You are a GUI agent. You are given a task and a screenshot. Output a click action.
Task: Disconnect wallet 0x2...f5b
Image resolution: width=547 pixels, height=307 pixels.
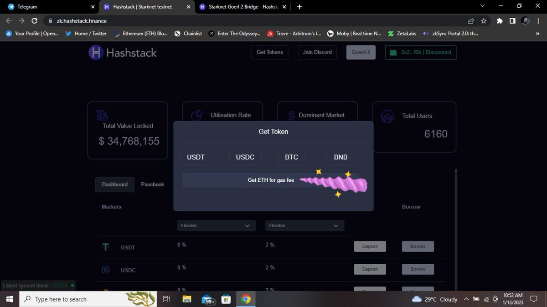click(x=421, y=52)
